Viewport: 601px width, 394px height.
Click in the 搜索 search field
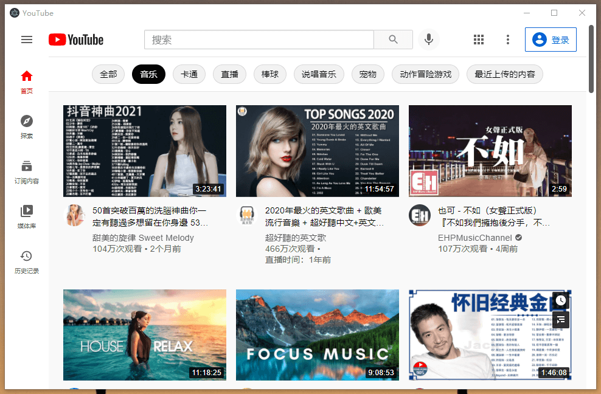(259, 40)
